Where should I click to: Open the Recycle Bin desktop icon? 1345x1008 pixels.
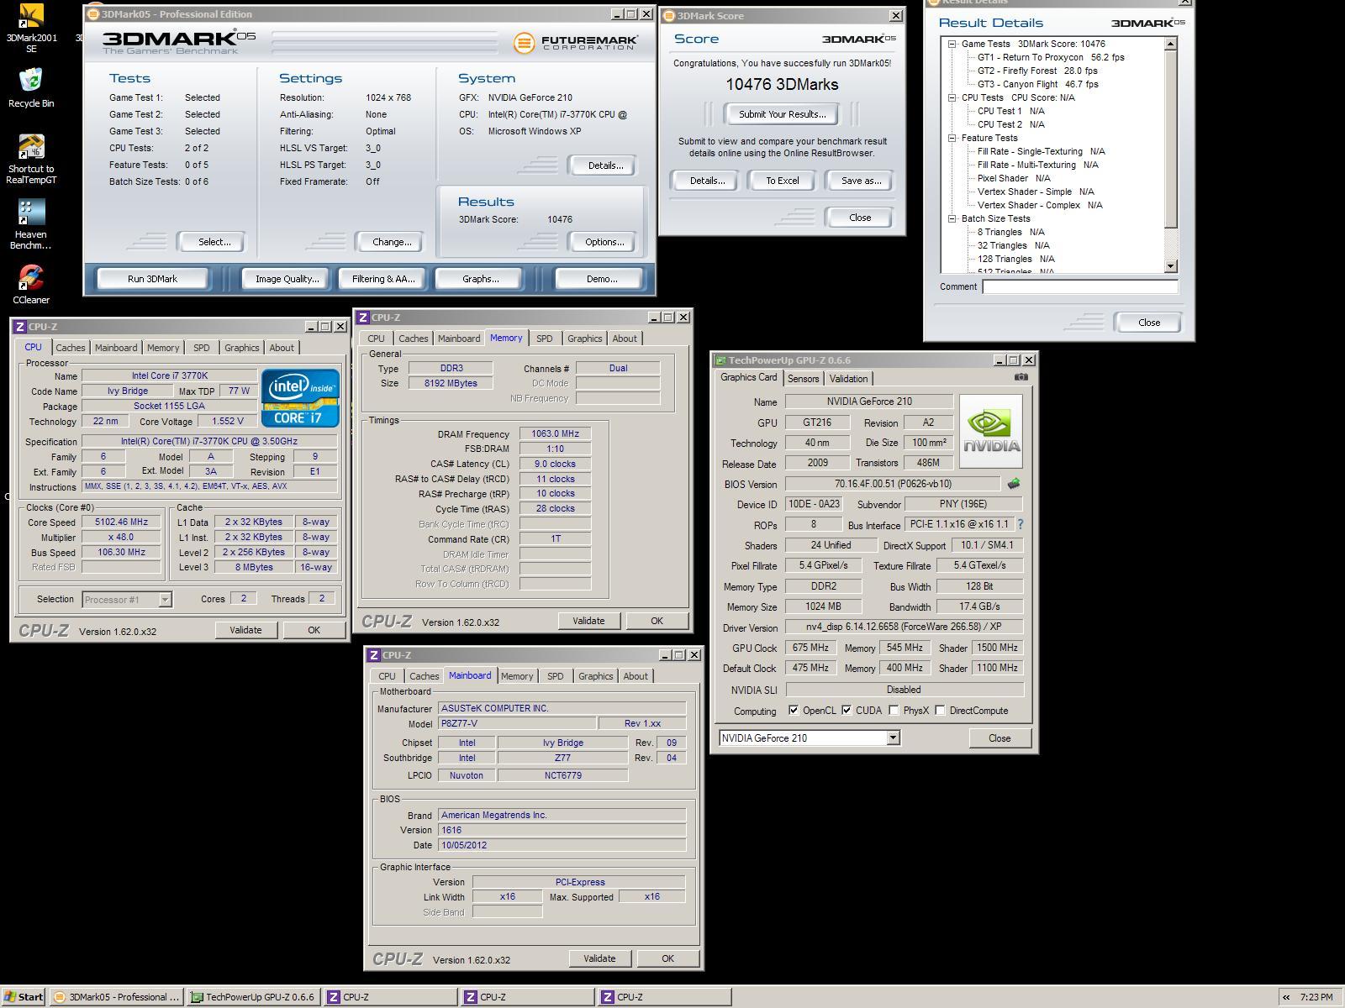31,87
